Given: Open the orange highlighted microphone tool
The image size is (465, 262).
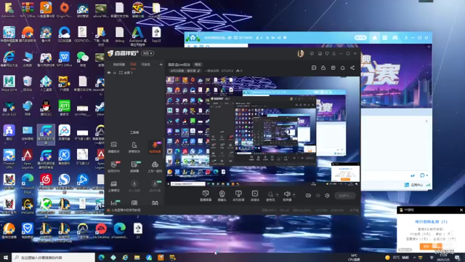Looking at the screenshot, I should [x=155, y=147].
